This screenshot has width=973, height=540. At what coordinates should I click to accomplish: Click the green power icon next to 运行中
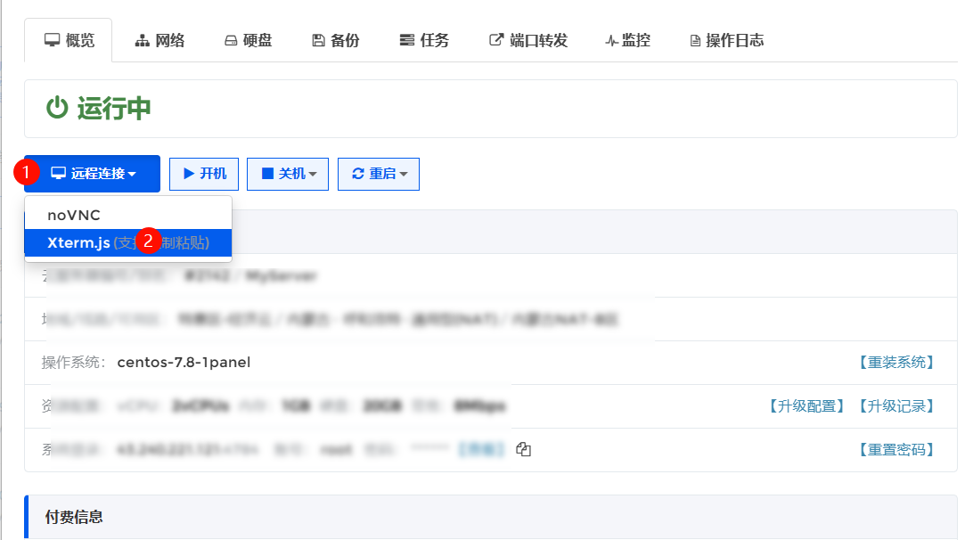[57, 108]
